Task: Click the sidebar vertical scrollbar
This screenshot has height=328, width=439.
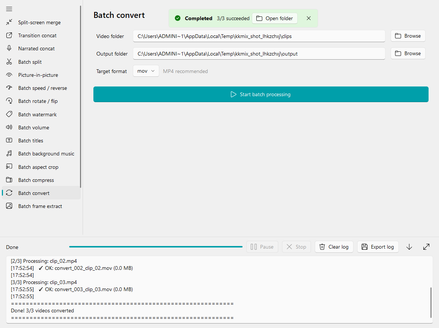Action: click(81, 97)
